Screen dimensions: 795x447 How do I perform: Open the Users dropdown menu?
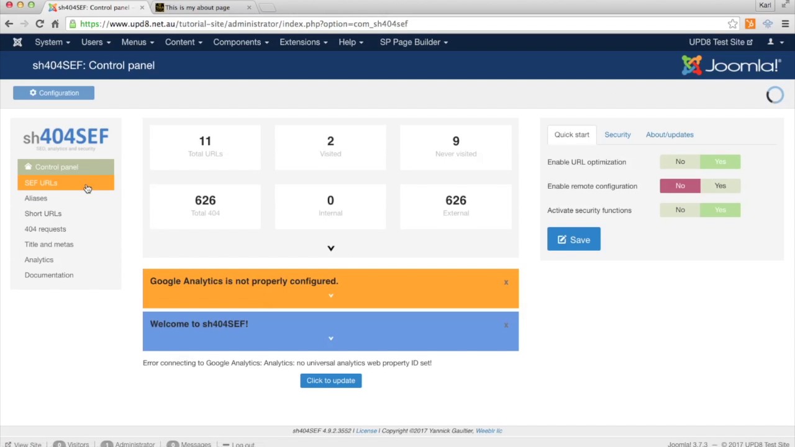click(96, 42)
